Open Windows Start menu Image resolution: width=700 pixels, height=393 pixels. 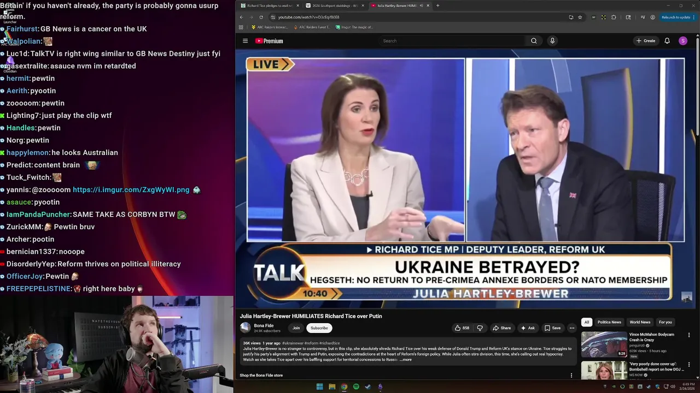[319, 386]
